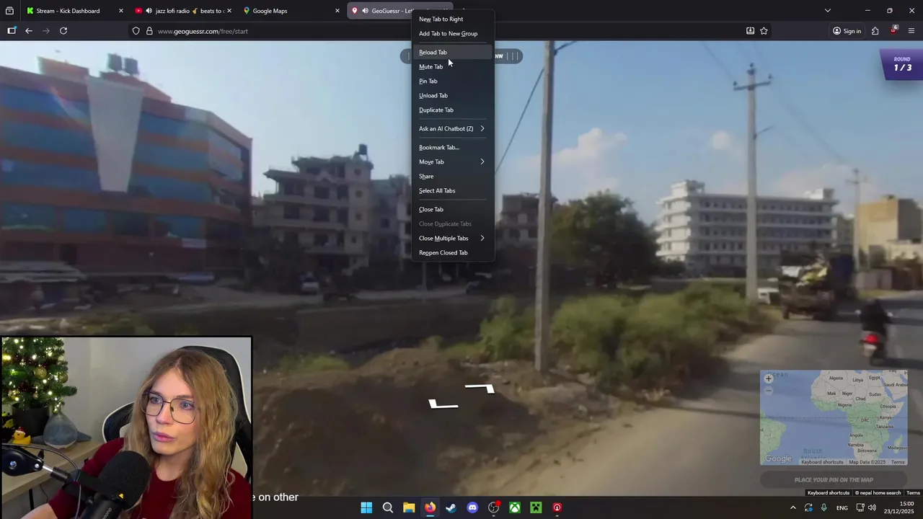The height and width of the screenshot is (519, 923).
Task: Open volume control in system tray
Action: pyautogui.click(x=872, y=507)
